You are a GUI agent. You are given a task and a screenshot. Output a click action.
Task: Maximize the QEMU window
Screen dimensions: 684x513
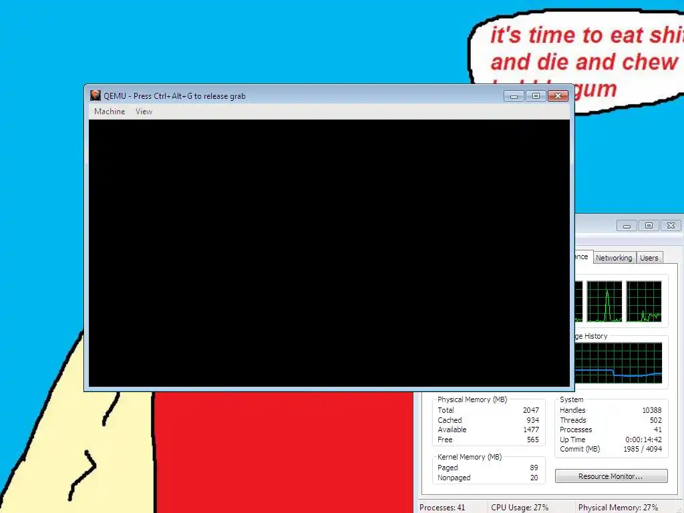[x=536, y=96]
